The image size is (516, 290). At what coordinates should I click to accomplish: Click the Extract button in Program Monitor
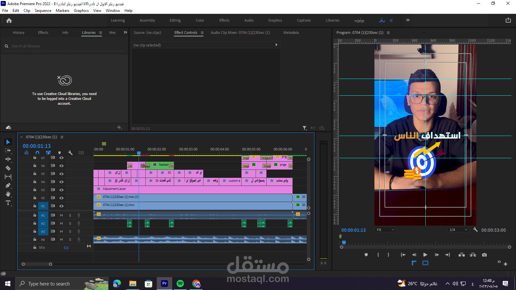point(473,255)
